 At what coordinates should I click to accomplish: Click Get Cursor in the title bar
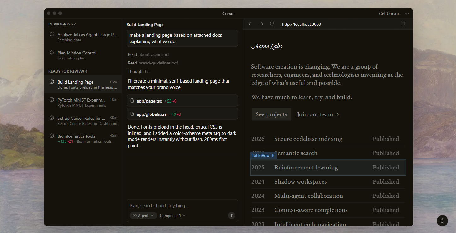389,14
